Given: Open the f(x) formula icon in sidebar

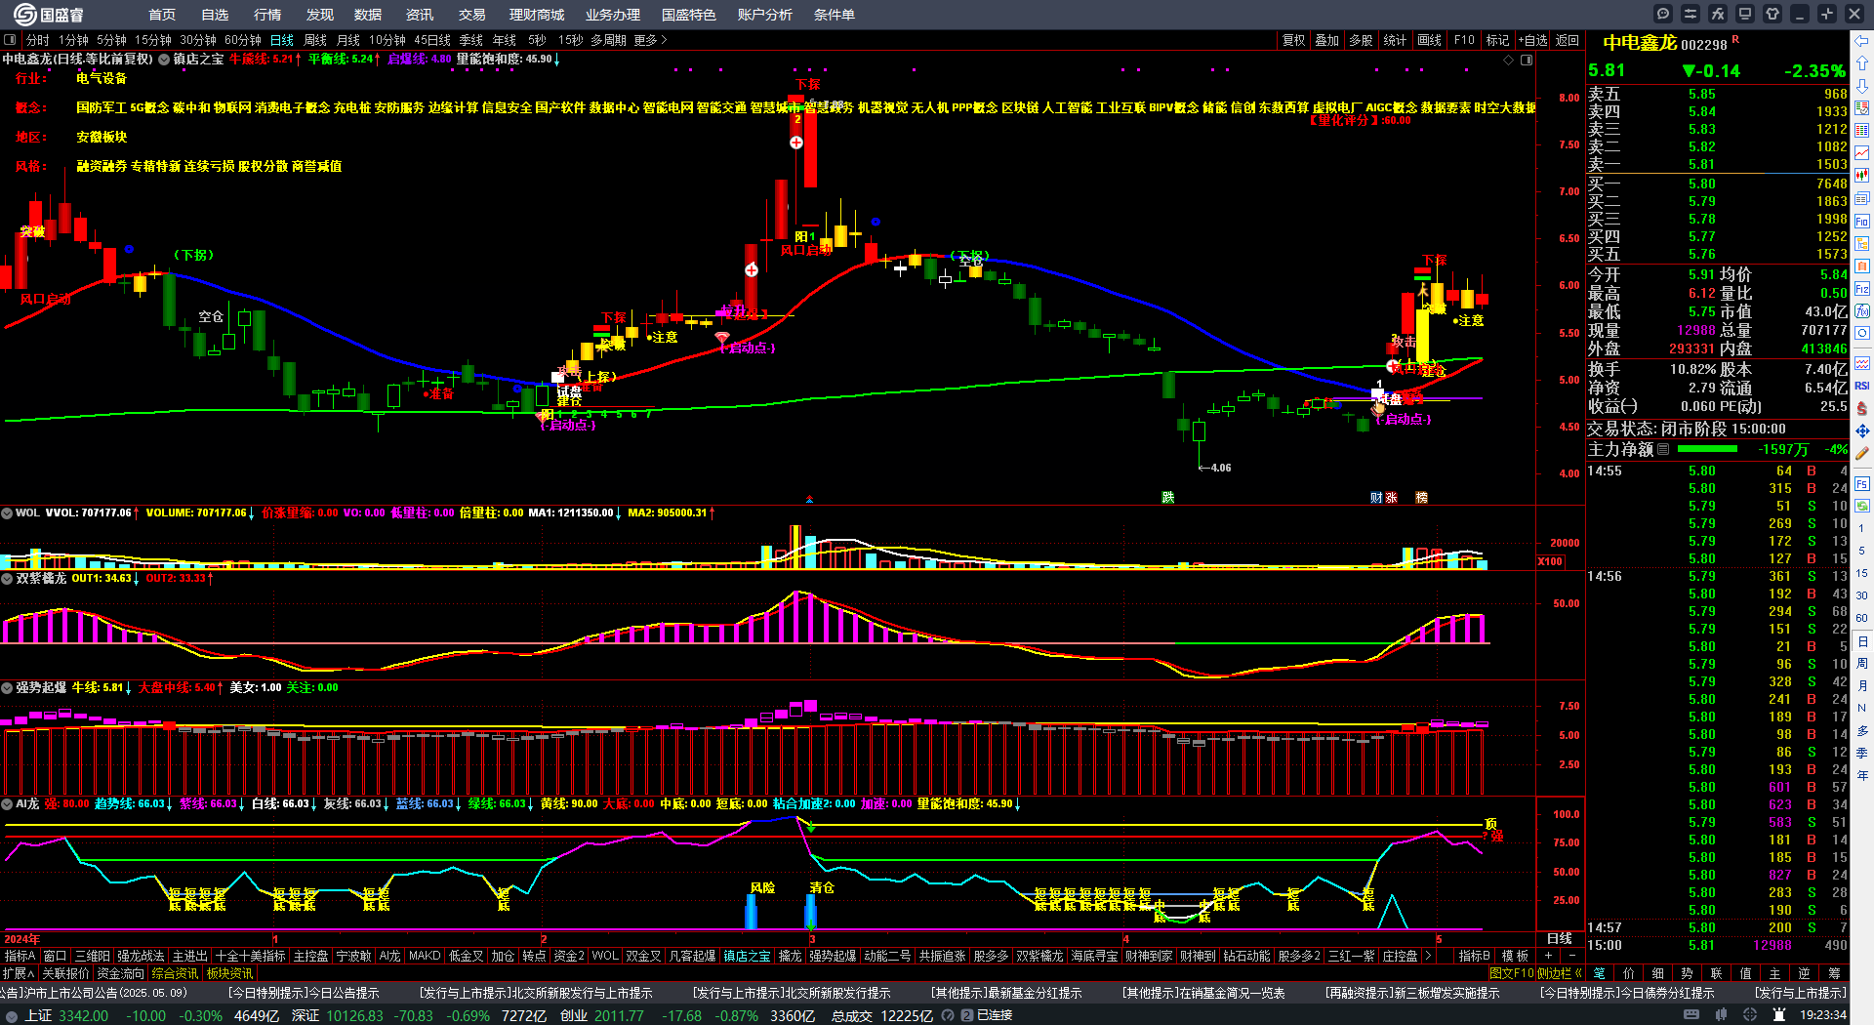Looking at the screenshot, I should [x=1862, y=310].
